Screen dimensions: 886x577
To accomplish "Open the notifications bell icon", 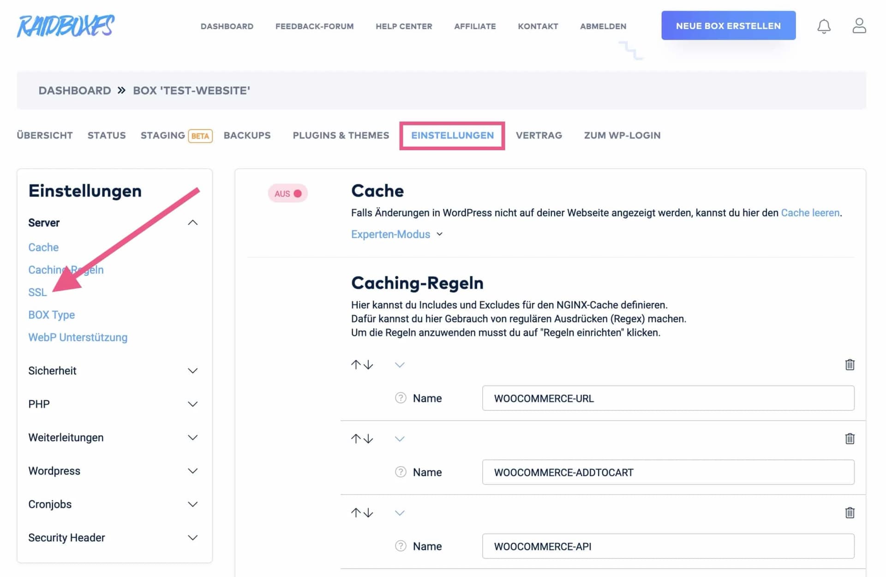I will click(x=824, y=26).
